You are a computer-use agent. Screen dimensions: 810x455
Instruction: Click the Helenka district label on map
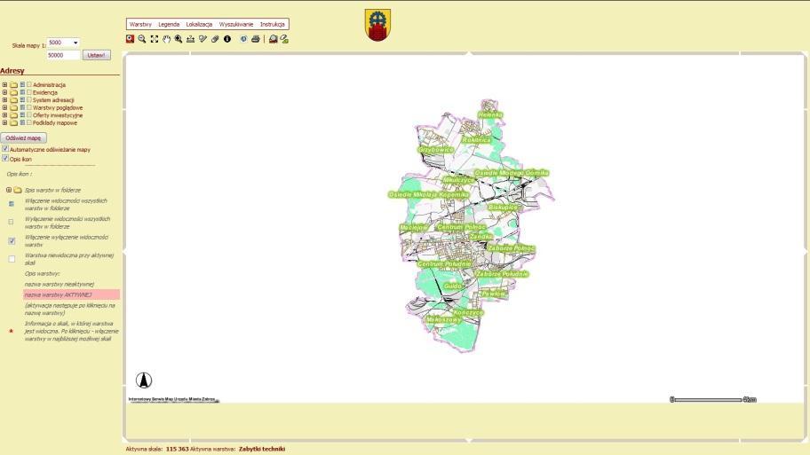point(489,114)
